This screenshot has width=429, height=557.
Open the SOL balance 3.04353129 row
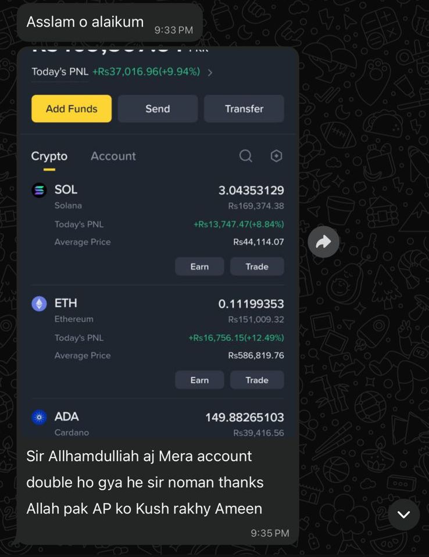click(158, 190)
